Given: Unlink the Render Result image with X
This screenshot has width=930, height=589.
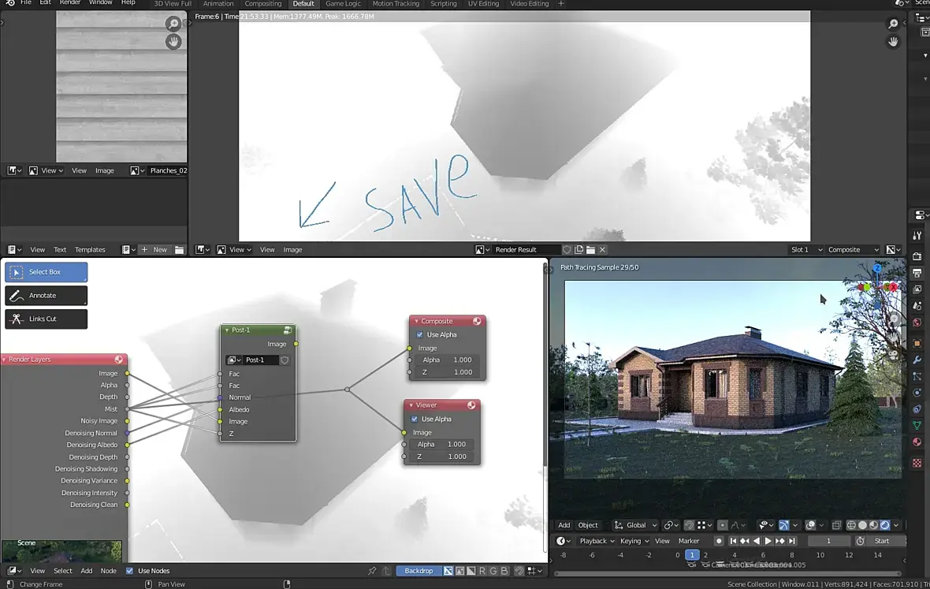Looking at the screenshot, I should pyautogui.click(x=602, y=250).
